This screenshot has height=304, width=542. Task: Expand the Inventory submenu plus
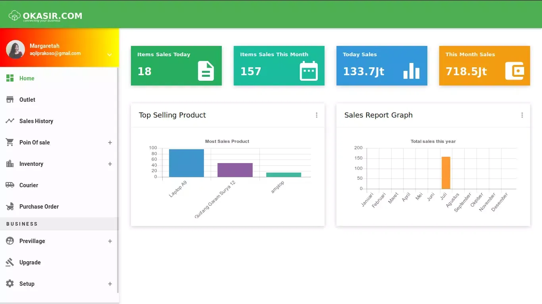110,164
